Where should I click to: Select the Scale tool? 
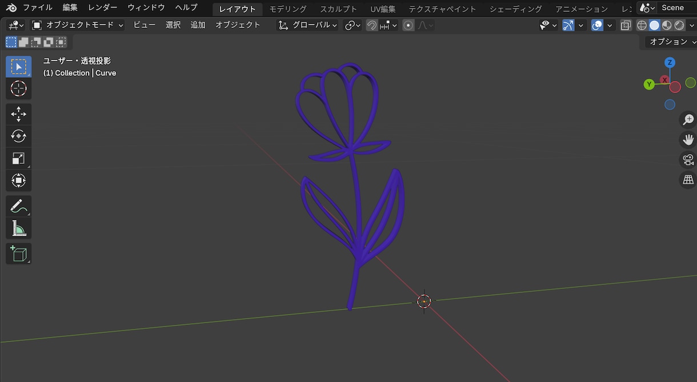[x=19, y=159]
